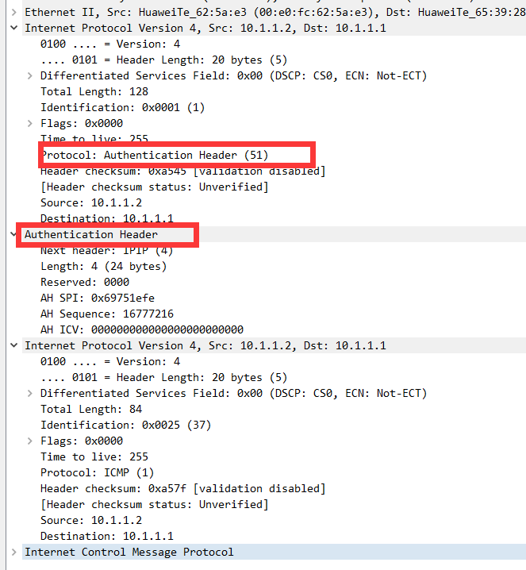Expand the Ethernet II section
526x570 pixels.
pos(14,12)
